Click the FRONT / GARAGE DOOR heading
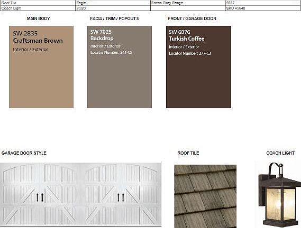This screenshot has width=301, height=228. (x=192, y=18)
